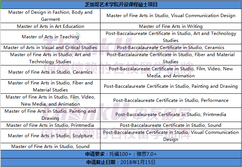Click 'Master of Fine Arts in Studio, Sculpture'

(50, 136)
